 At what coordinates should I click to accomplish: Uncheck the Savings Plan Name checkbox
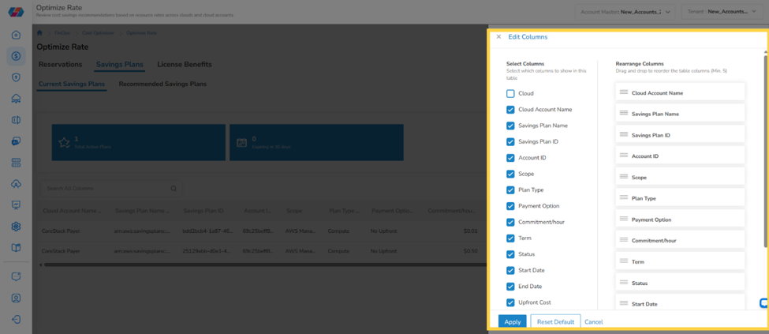coord(510,126)
